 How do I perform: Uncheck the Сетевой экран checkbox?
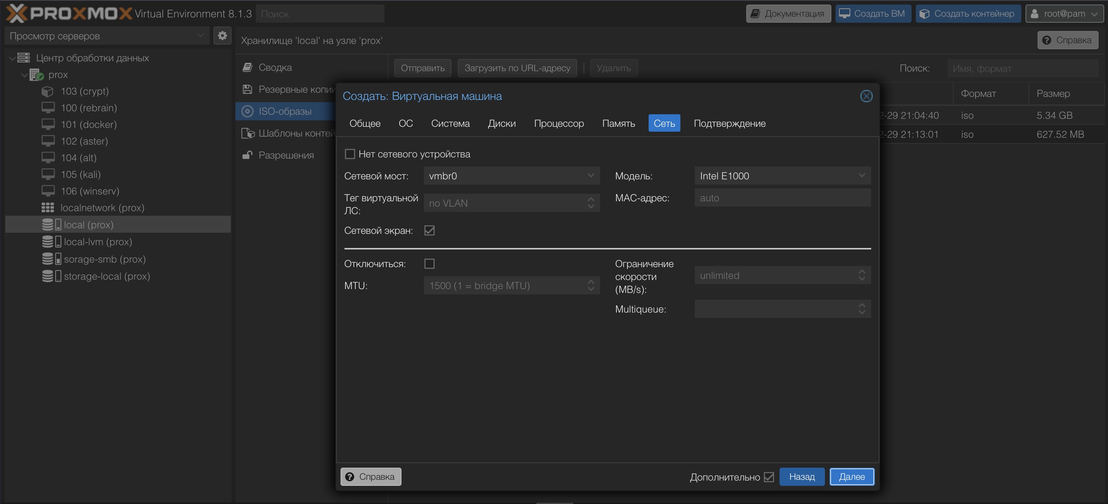[429, 230]
